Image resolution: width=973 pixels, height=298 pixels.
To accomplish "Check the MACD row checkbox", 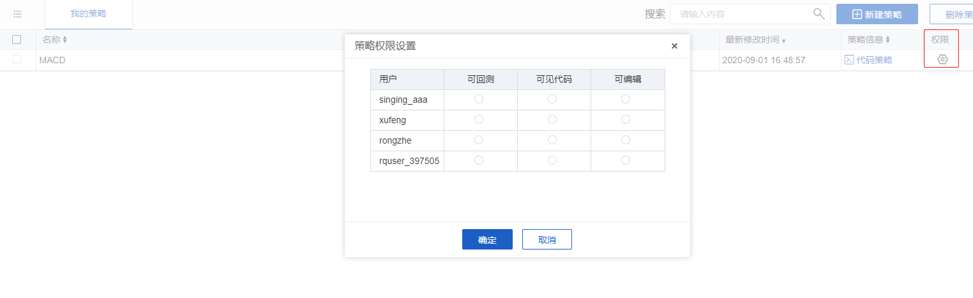I will point(17,59).
